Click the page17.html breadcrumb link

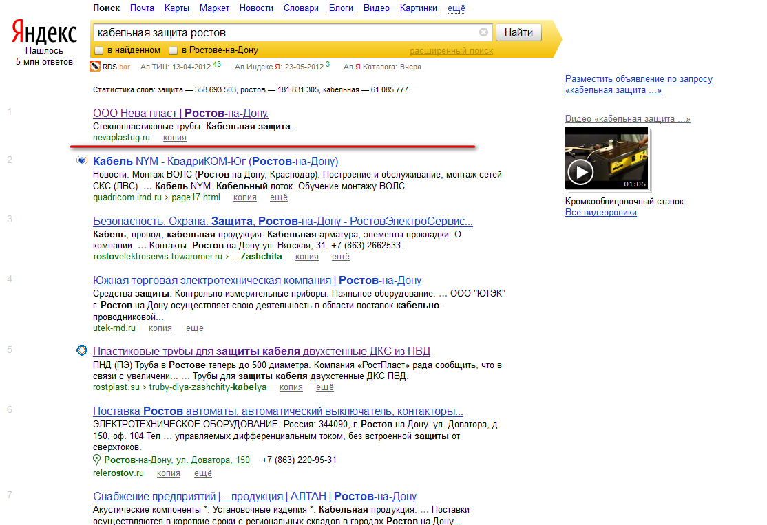click(196, 197)
